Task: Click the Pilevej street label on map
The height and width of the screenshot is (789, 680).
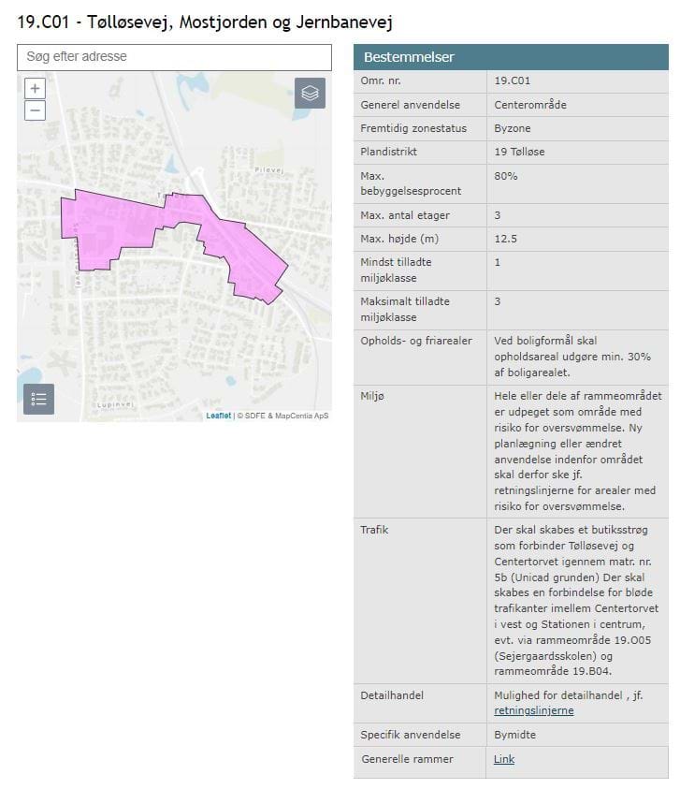Action: pos(267,171)
